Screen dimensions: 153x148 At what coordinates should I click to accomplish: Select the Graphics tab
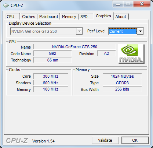coord(103,16)
